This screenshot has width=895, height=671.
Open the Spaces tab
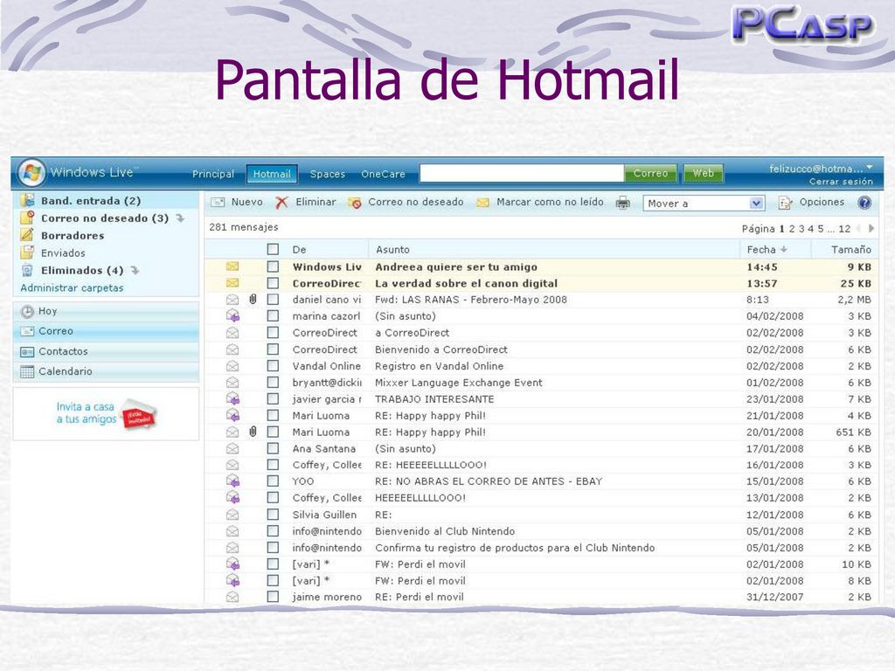click(327, 174)
